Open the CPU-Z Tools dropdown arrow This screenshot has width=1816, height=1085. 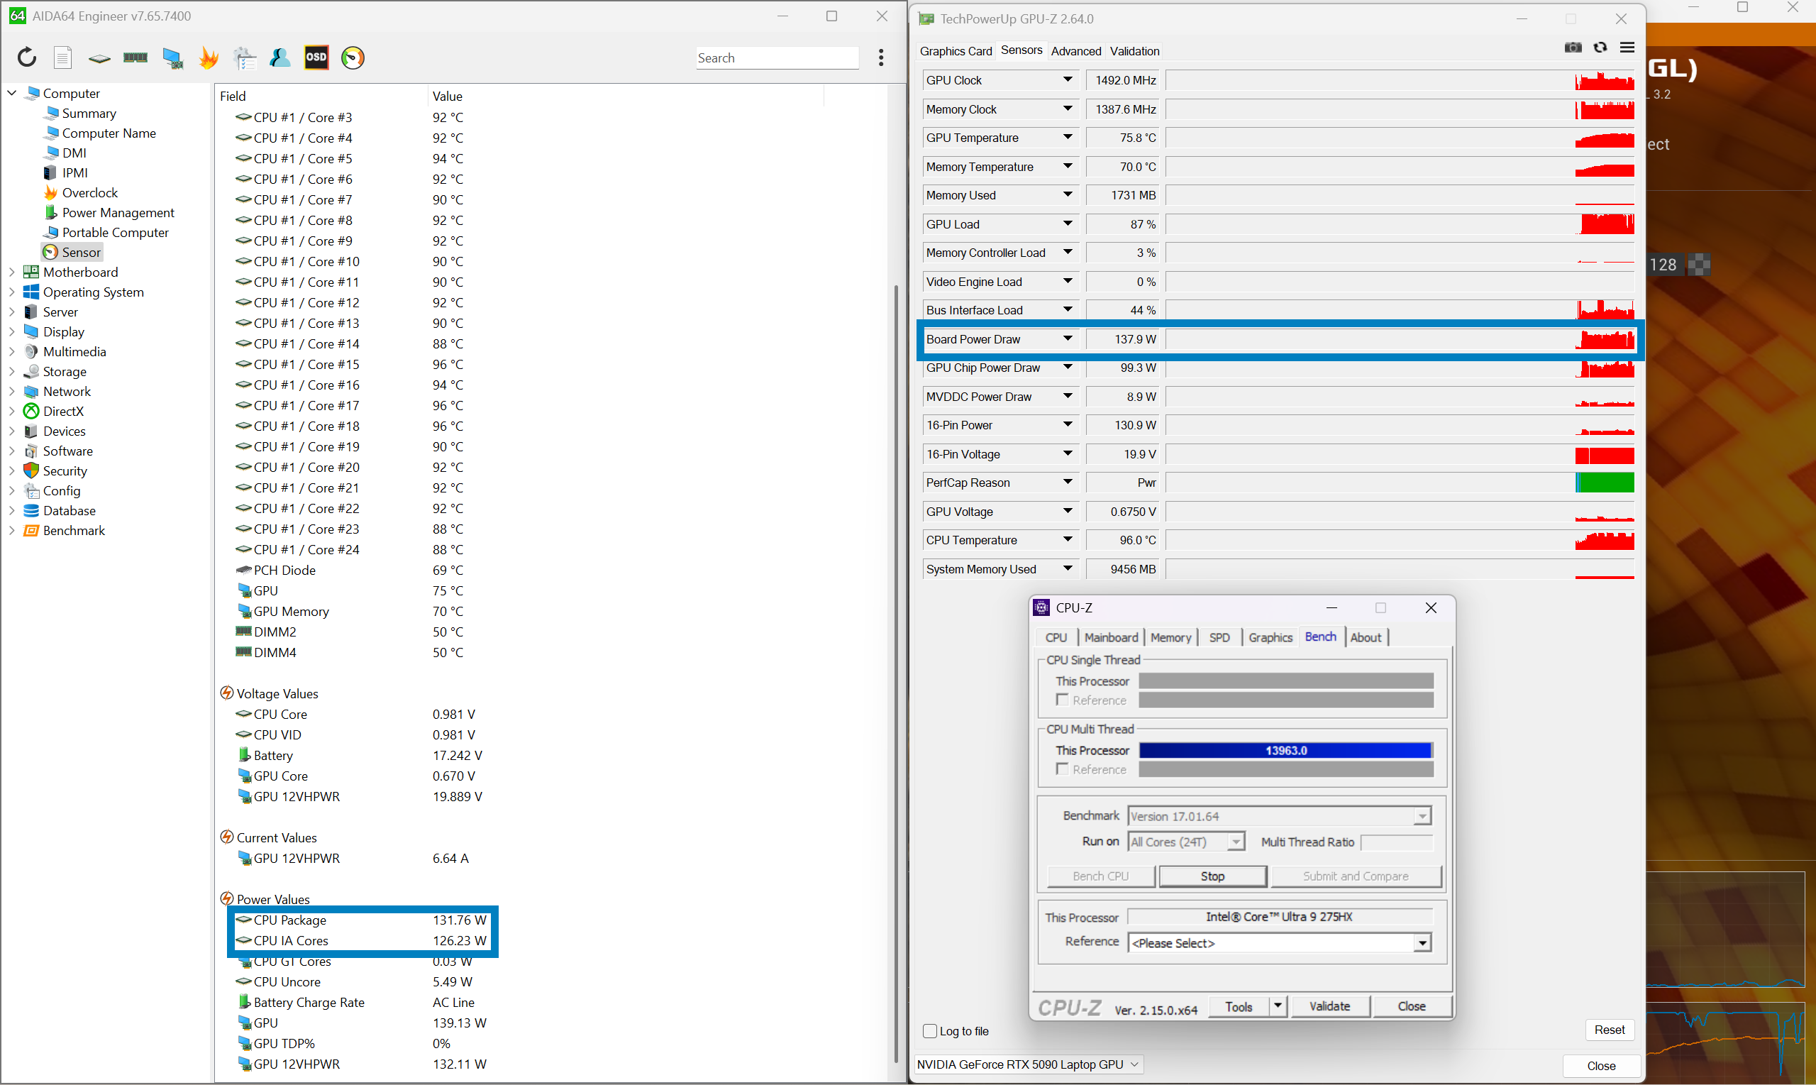coord(1278,1006)
